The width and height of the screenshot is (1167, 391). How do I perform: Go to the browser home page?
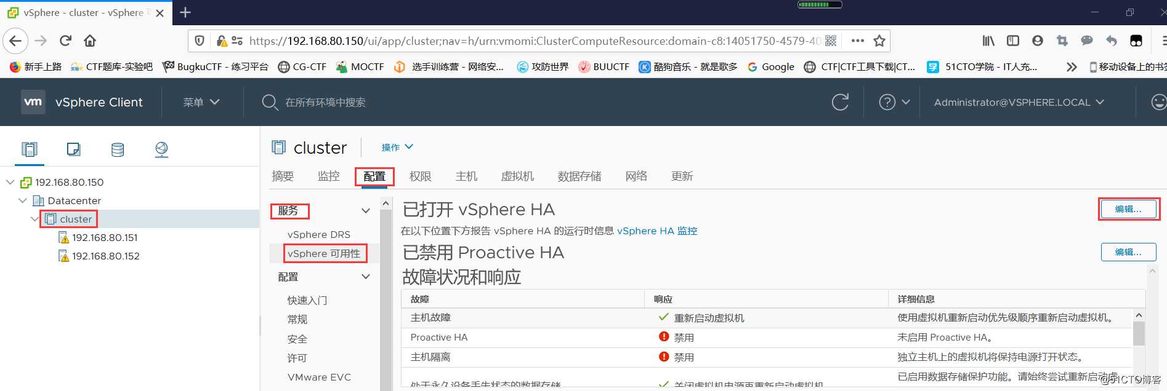90,41
